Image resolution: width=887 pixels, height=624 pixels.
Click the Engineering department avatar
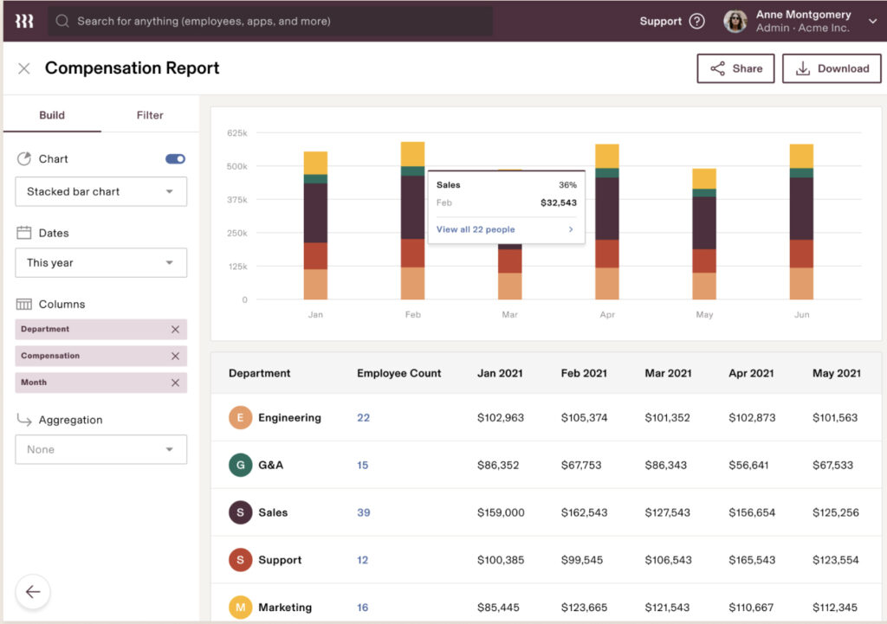[241, 417]
